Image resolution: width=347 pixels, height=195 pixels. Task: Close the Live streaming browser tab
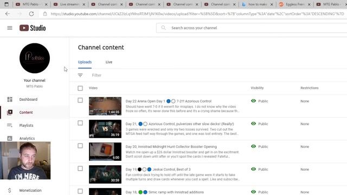pyautogui.click(x=84, y=4)
